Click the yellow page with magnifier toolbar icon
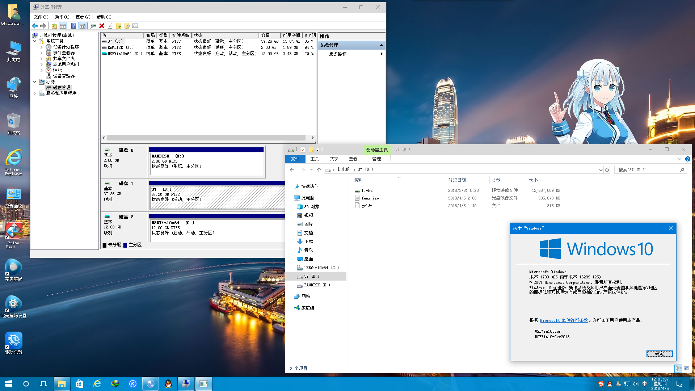Viewport: 695px width, 391px height. 127,26
